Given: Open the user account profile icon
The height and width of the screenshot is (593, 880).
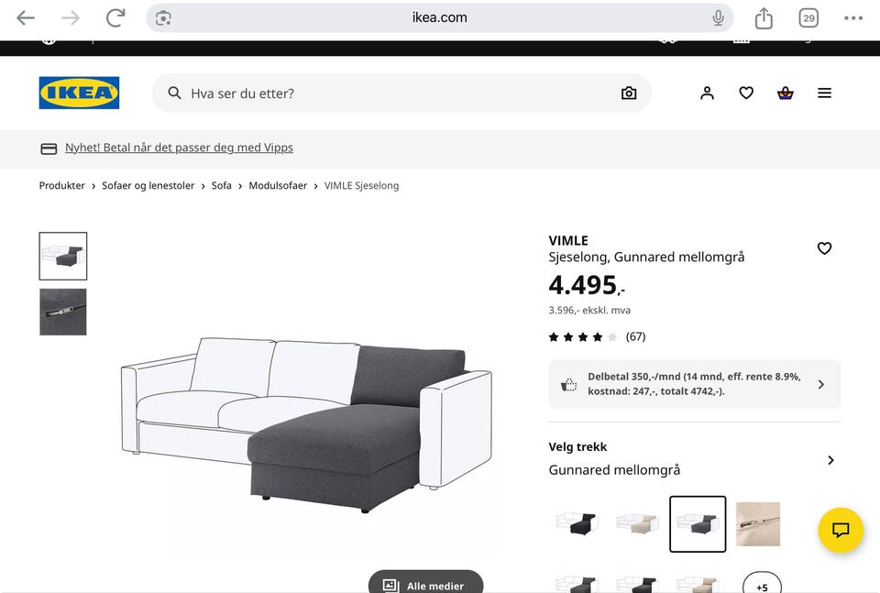Looking at the screenshot, I should (707, 93).
